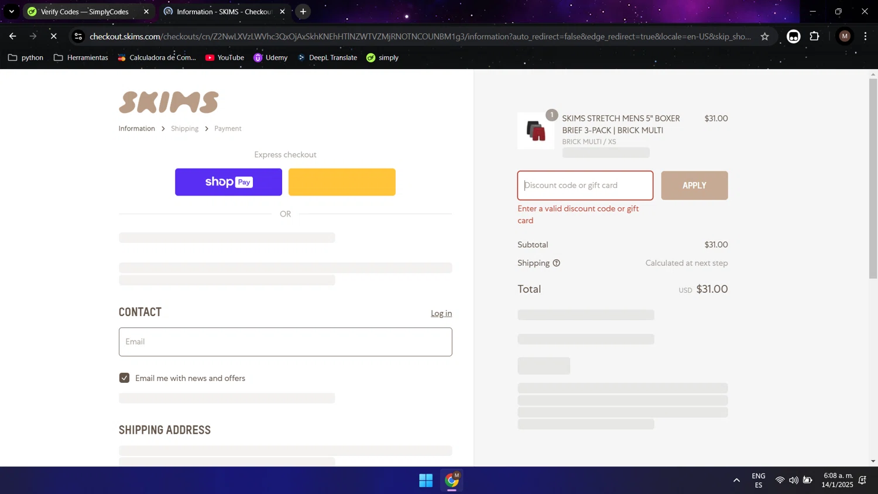Pay with the Shop Pay button
The width and height of the screenshot is (878, 494).
point(228,182)
